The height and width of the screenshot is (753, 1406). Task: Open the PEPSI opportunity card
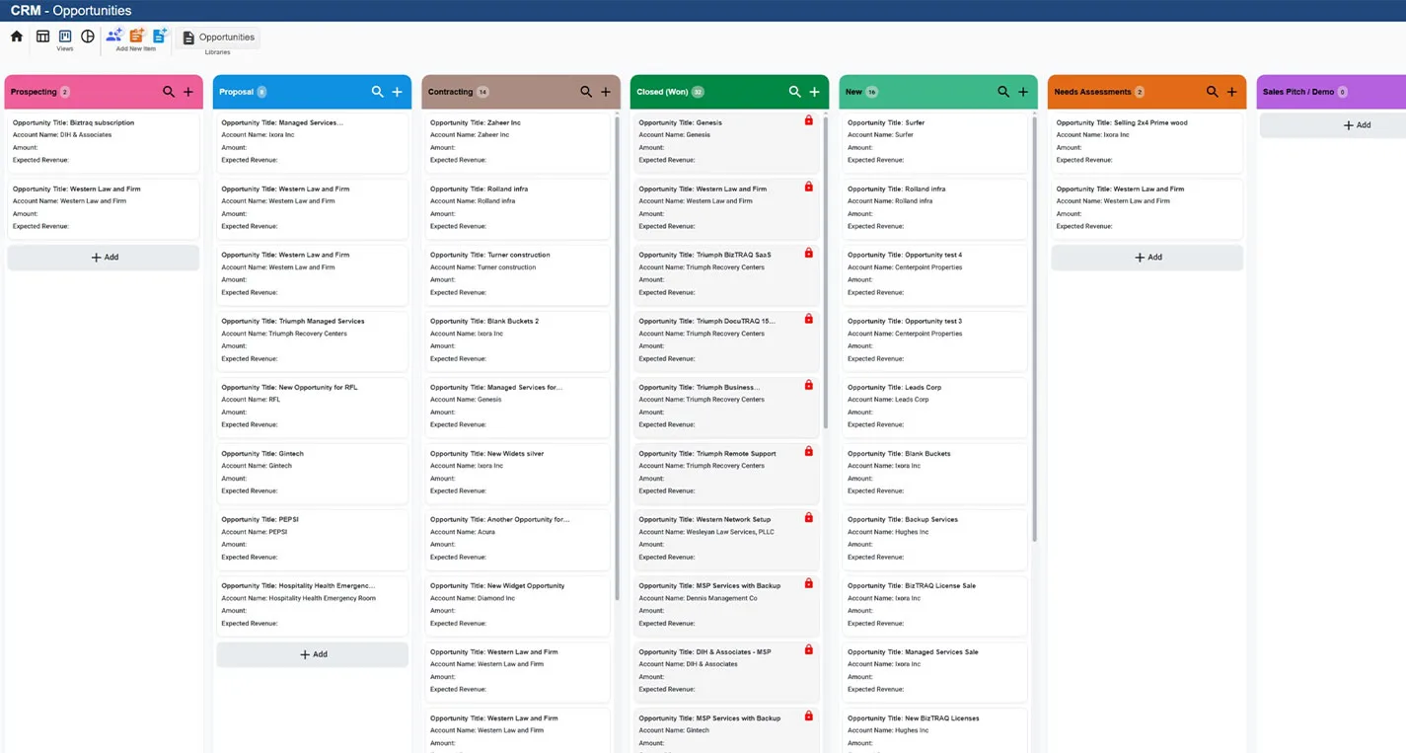[x=312, y=539]
